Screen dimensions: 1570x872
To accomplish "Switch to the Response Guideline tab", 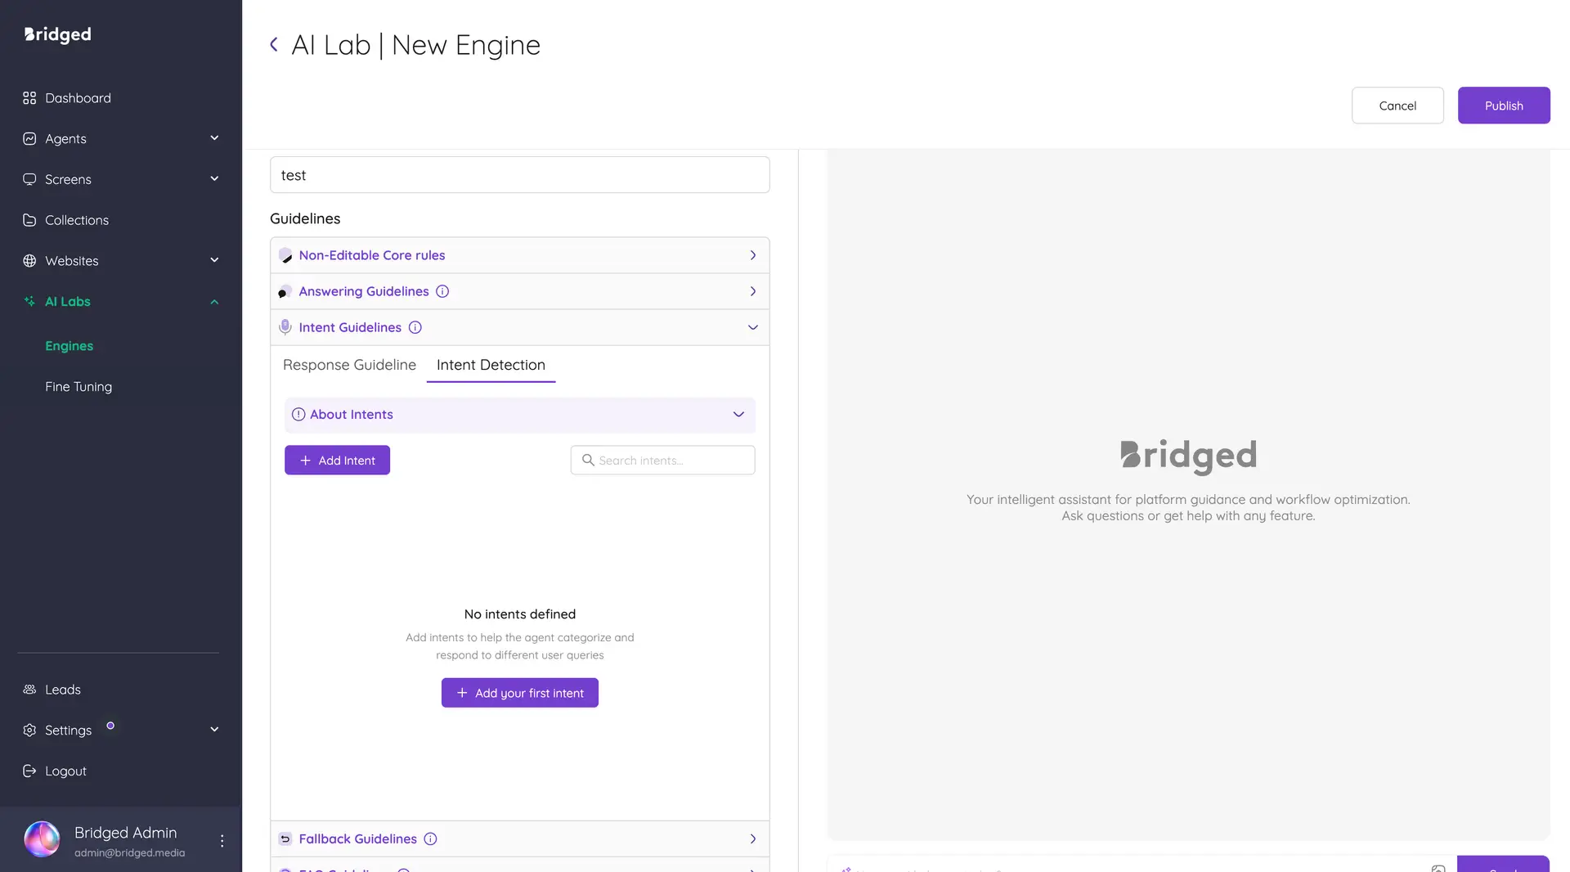I will tap(349, 365).
